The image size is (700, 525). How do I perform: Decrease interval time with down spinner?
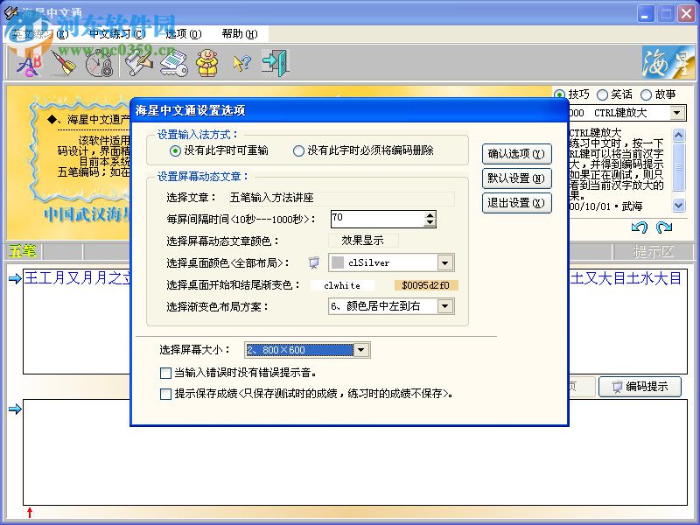(x=430, y=223)
